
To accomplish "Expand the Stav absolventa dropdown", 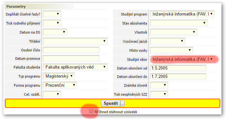I will (179, 23).
